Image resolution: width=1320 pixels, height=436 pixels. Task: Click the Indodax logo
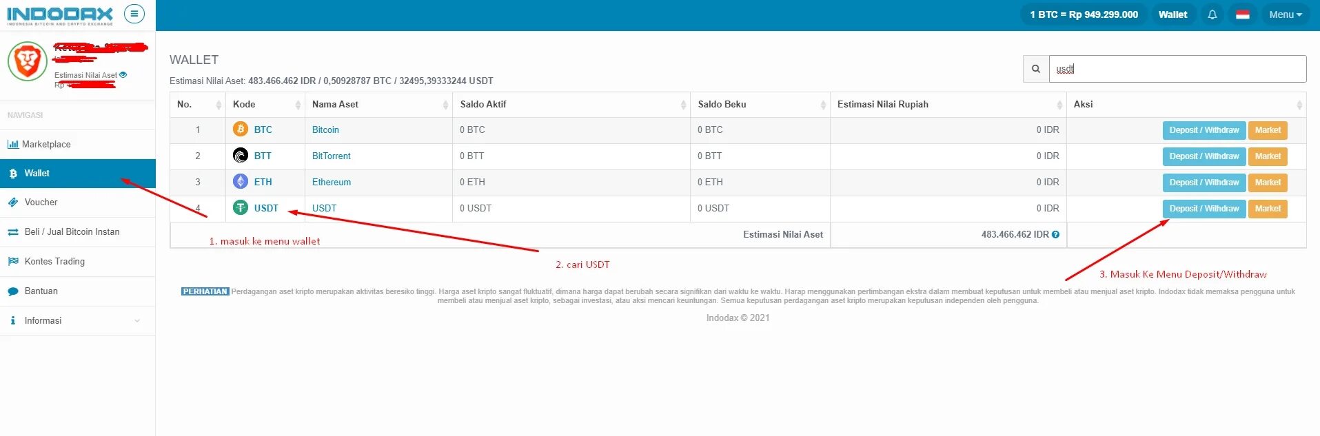[x=59, y=15]
